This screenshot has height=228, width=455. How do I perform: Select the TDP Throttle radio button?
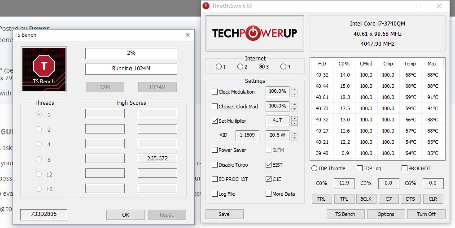314,168
